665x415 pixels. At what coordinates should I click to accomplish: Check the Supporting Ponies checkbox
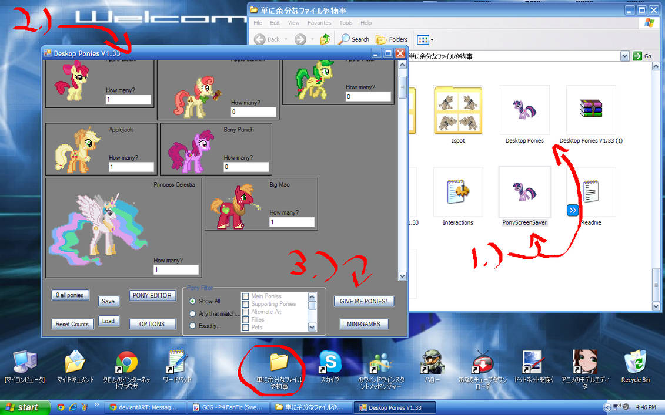[x=245, y=304]
